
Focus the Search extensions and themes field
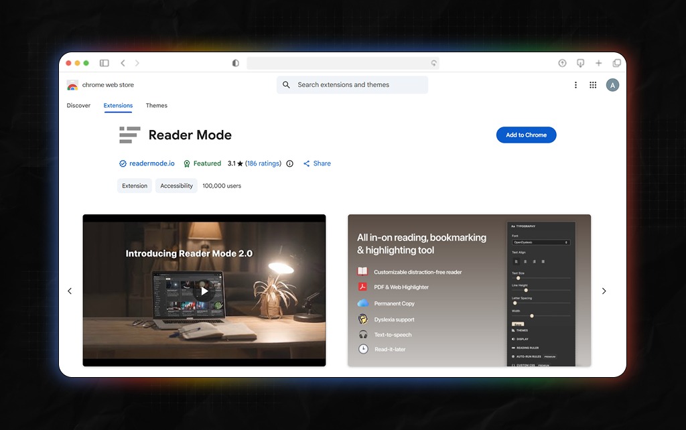pyautogui.click(x=352, y=85)
